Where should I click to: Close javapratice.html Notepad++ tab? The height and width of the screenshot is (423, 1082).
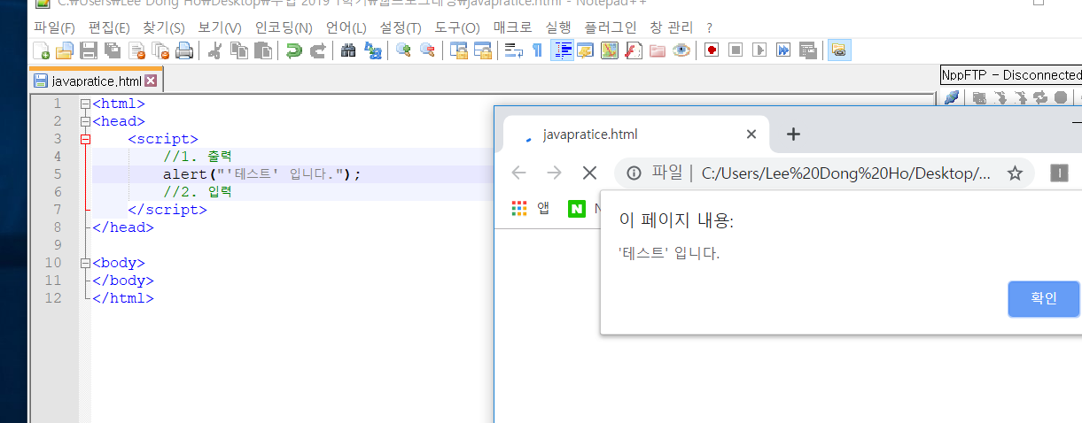pyautogui.click(x=151, y=81)
